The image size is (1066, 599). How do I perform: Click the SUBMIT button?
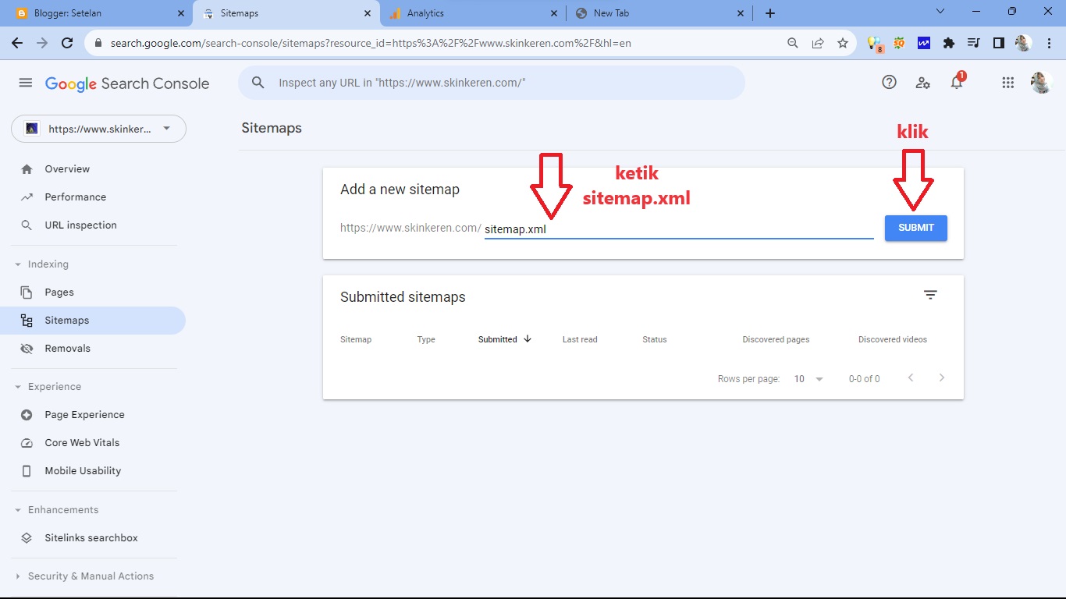916,228
